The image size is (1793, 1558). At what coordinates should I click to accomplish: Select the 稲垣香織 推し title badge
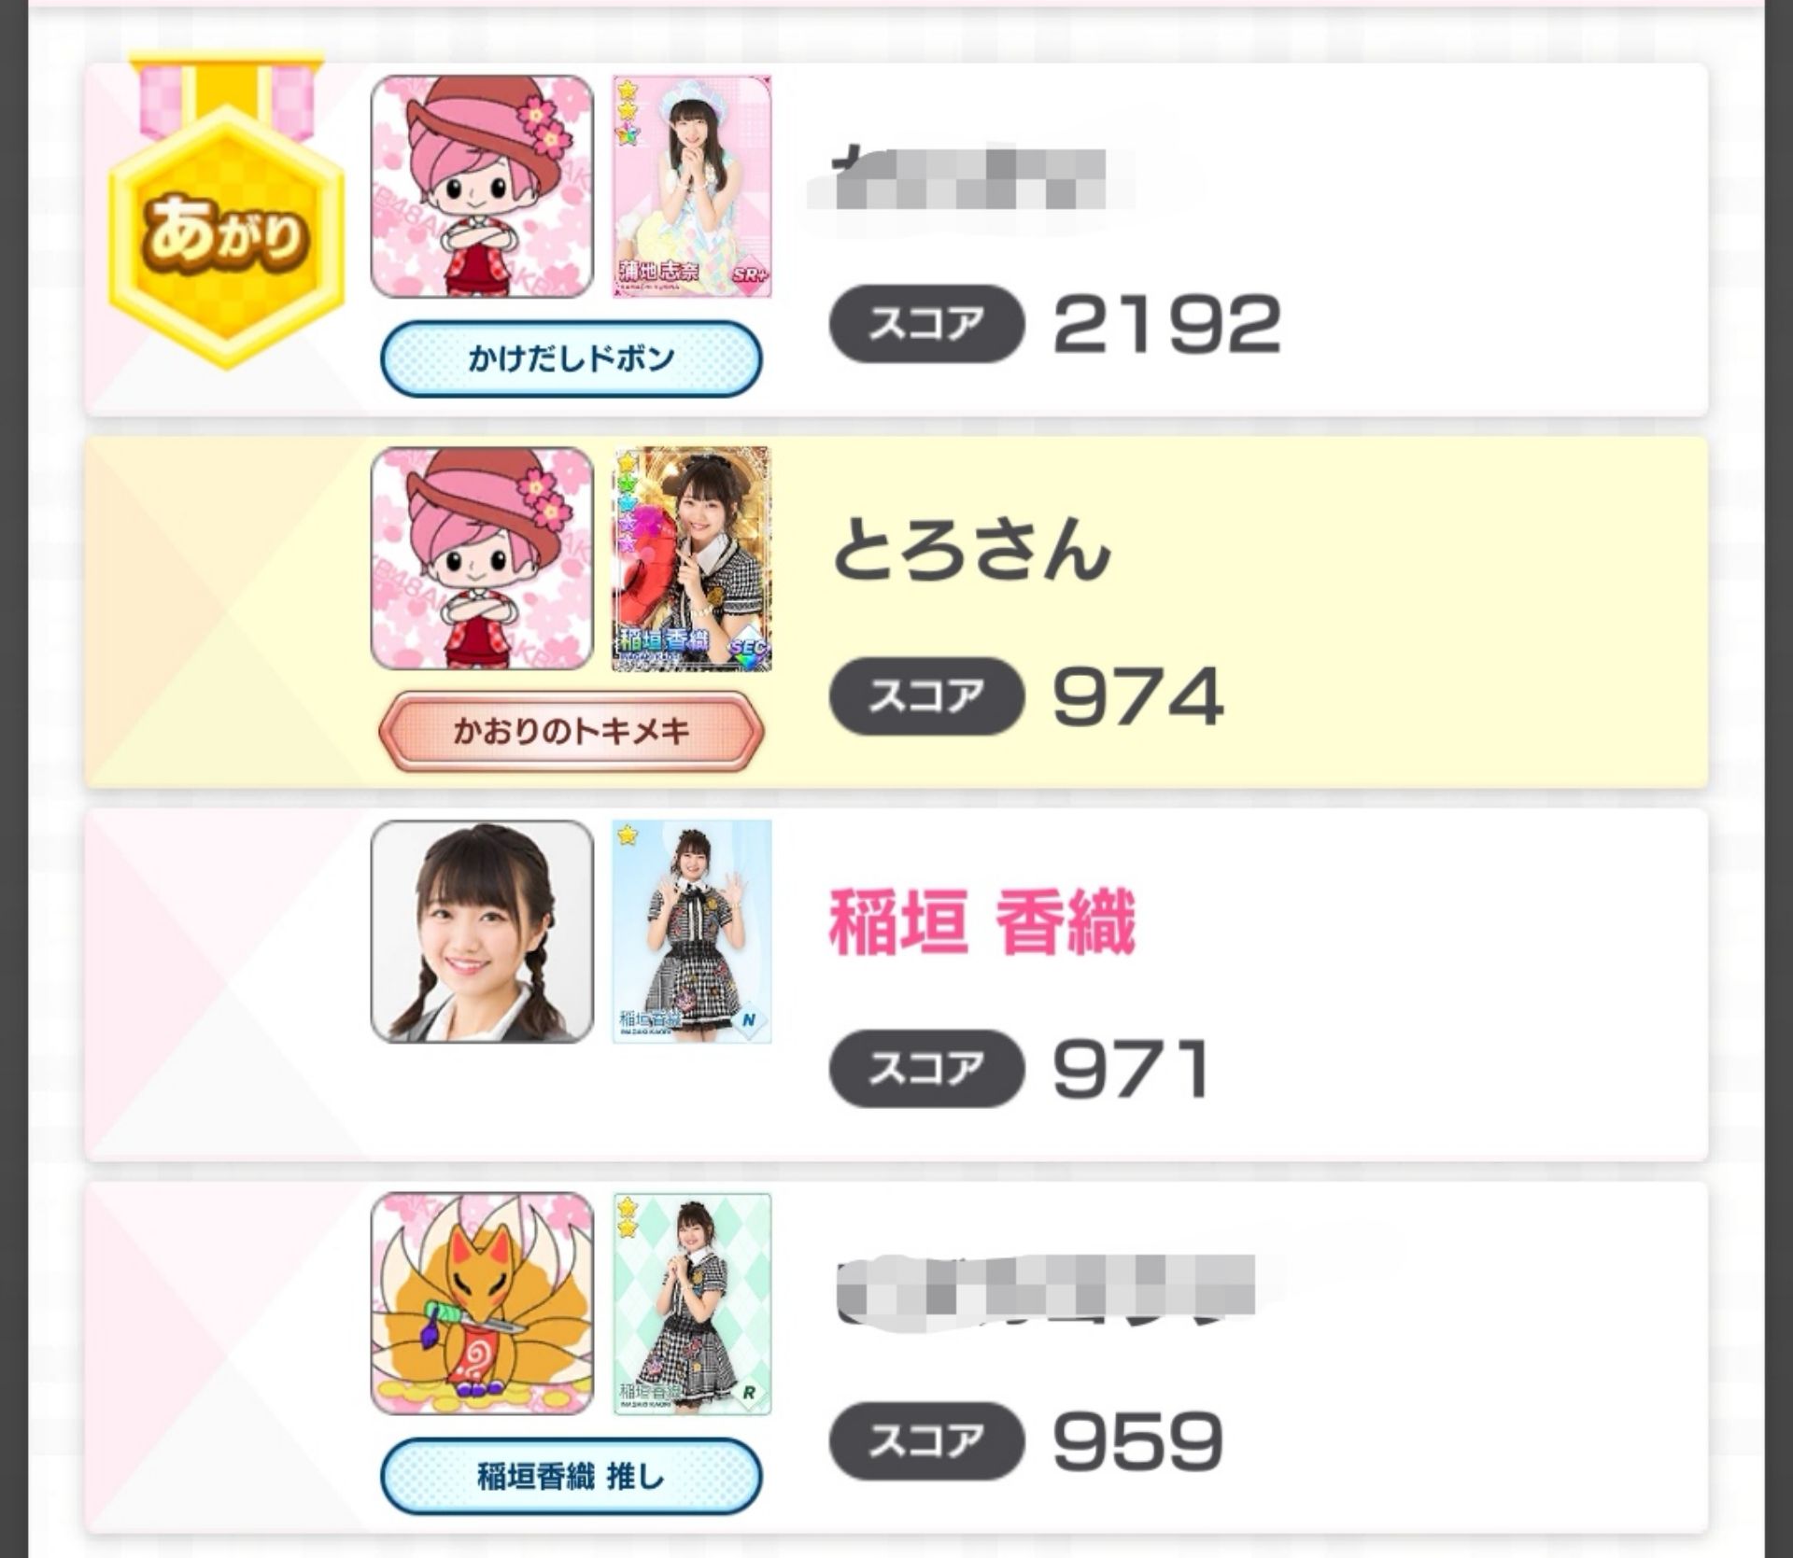tap(572, 1477)
